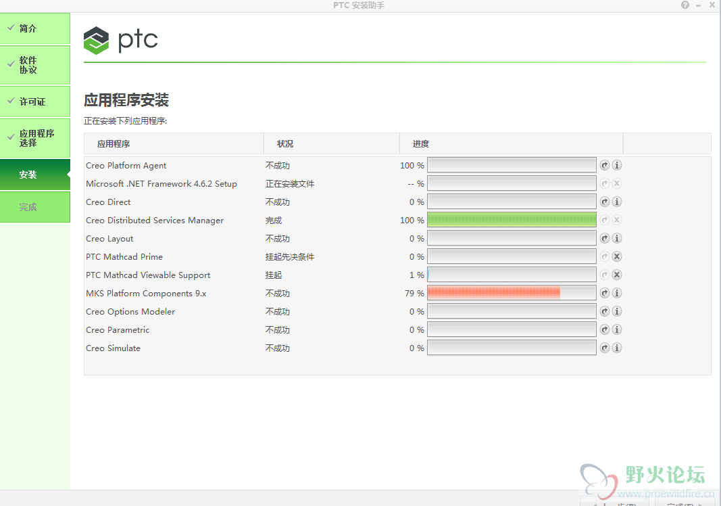This screenshot has width=721, height=506.
Task: Open info icon for Creo Direct
Action: 617,202
